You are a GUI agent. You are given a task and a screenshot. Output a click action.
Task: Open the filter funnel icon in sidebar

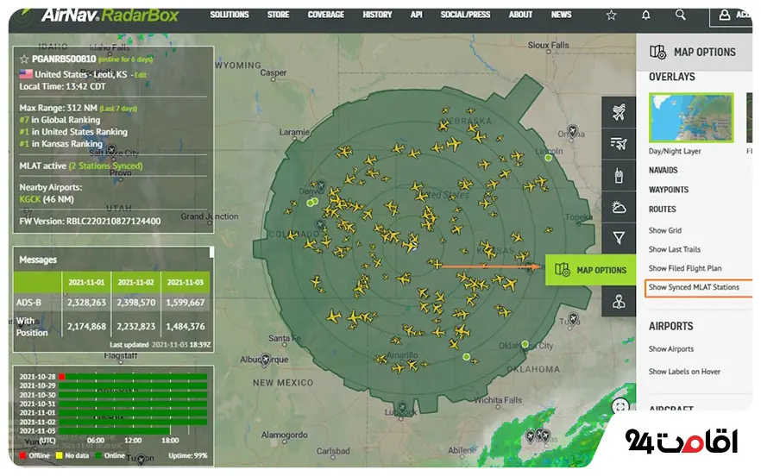tap(619, 238)
